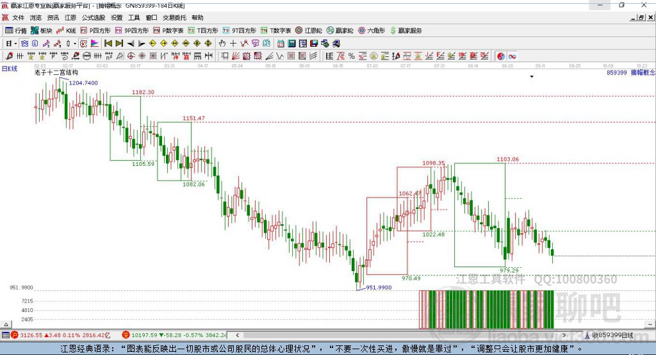Select the polyline drawing tool icon

click(x=244, y=44)
